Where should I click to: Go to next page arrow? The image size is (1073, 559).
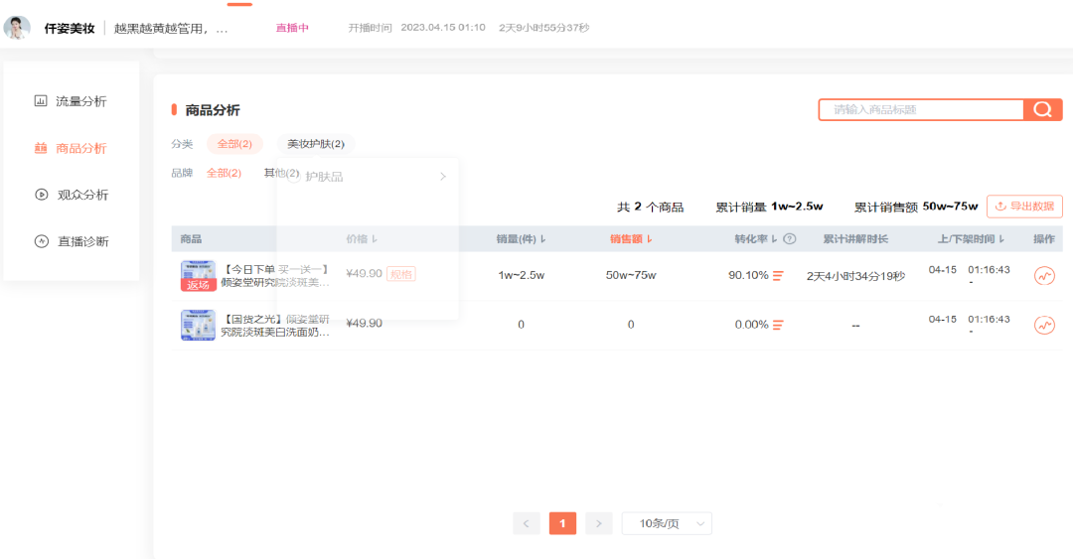[598, 523]
